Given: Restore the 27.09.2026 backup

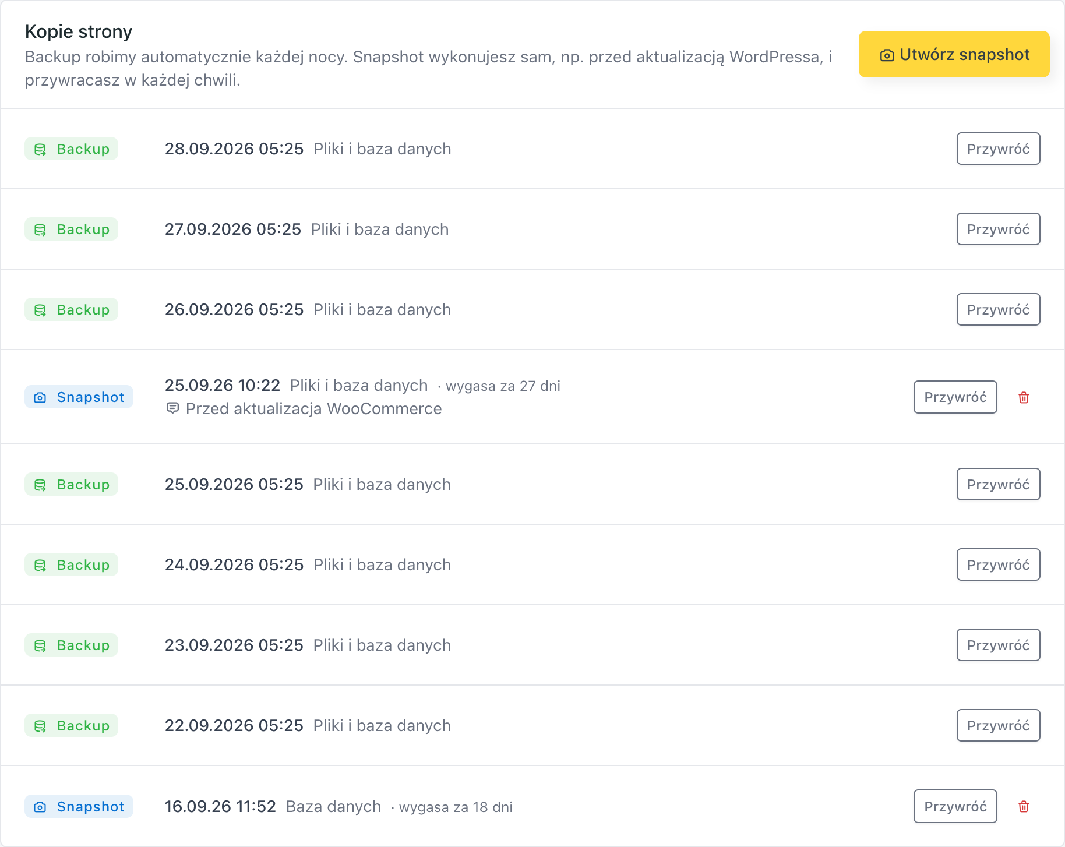Looking at the screenshot, I should tap(998, 229).
